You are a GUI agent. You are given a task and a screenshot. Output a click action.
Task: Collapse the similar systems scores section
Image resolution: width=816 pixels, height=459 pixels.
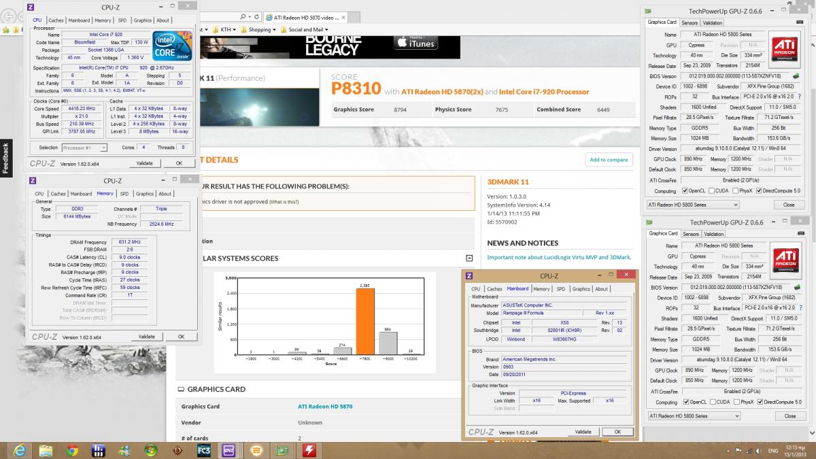(469, 258)
